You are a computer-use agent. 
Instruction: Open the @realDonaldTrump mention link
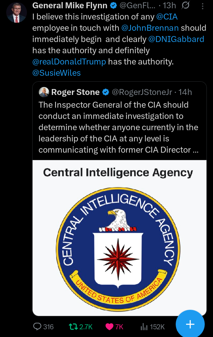(69, 62)
